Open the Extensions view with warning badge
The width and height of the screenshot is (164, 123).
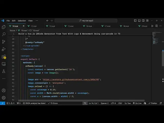tap(4, 57)
